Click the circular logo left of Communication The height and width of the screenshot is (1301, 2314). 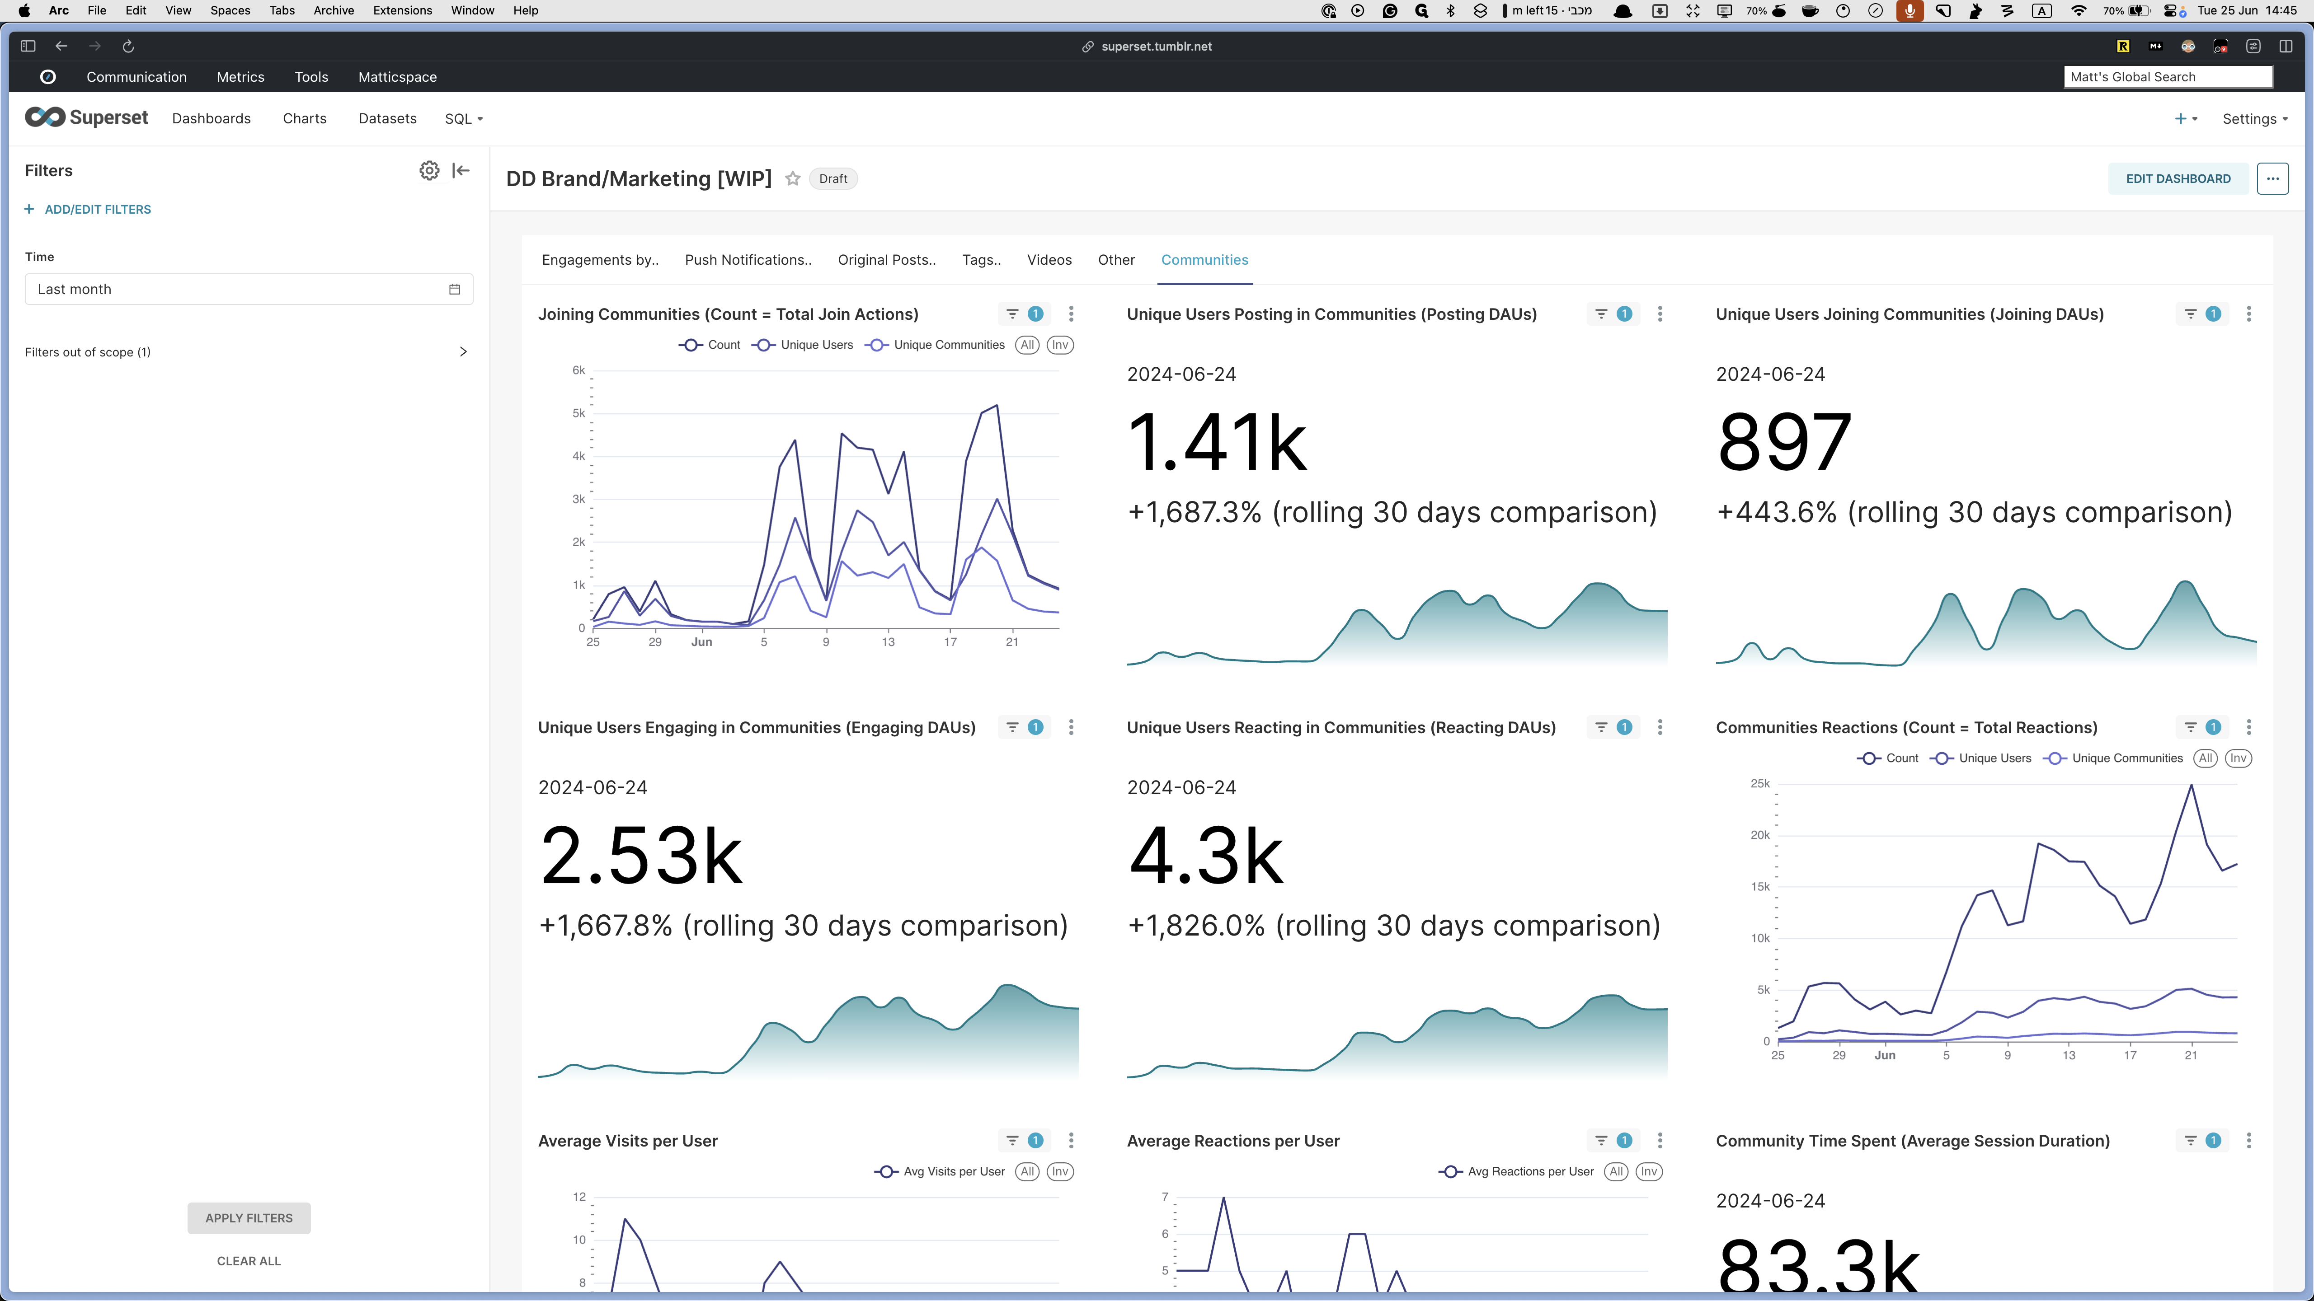(x=48, y=77)
